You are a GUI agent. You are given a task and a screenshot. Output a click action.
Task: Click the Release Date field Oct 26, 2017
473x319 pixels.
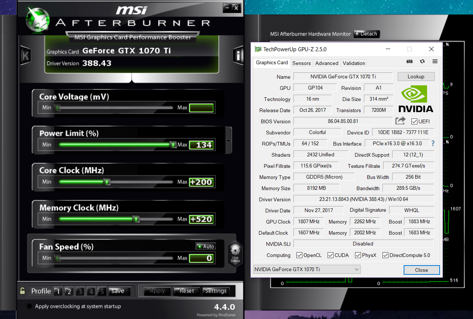click(312, 110)
